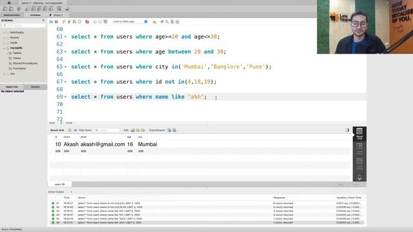Expand the Tables folder
Viewport: 413px width, 232px height.
tap(7, 53)
